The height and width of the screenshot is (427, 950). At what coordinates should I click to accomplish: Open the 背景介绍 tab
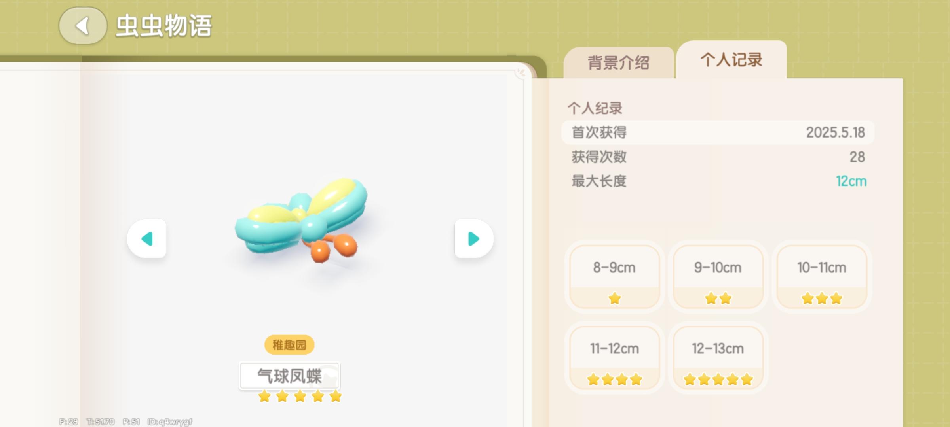[619, 63]
